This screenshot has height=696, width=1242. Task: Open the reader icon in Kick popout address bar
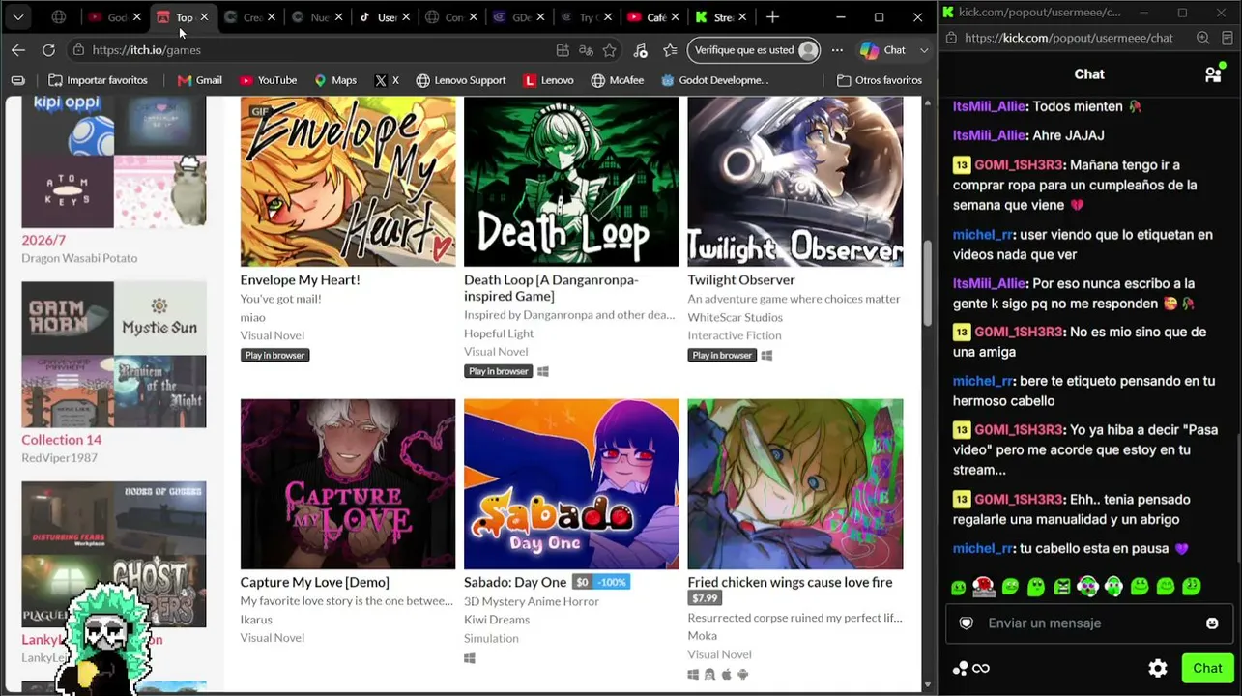pyautogui.click(x=1228, y=38)
